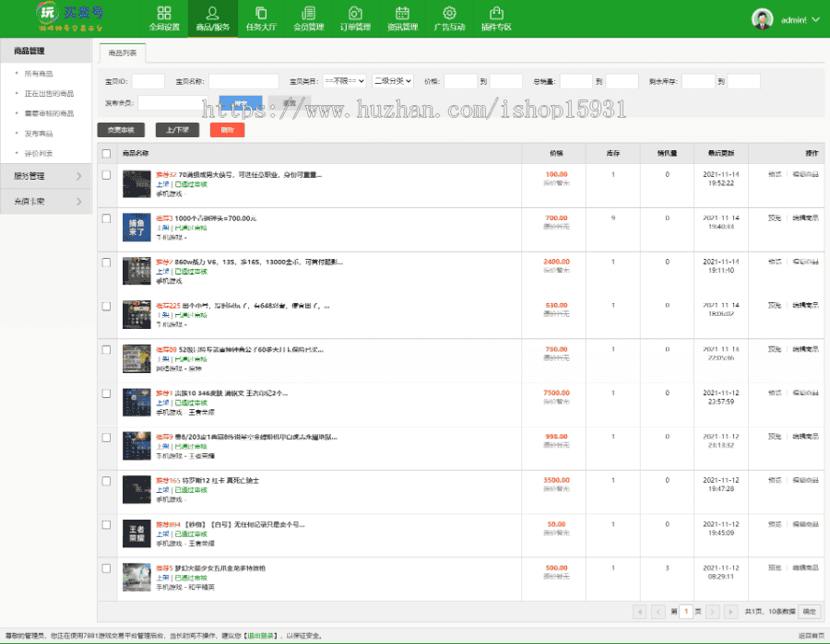Click the 价格 column header
Image resolution: width=830 pixels, height=644 pixels.
pos(556,153)
